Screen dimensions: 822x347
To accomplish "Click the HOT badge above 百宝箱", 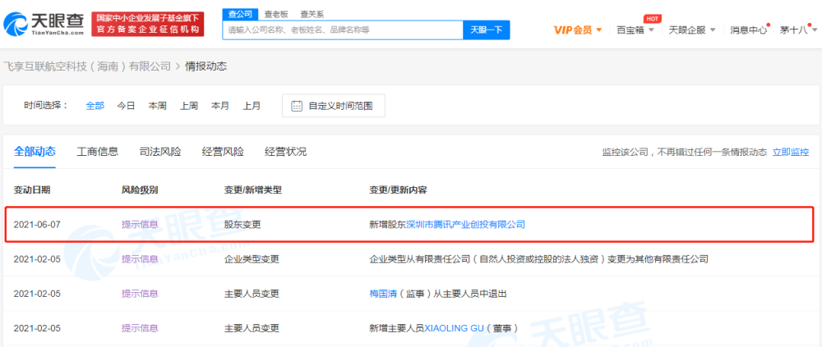I will pyautogui.click(x=652, y=19).
